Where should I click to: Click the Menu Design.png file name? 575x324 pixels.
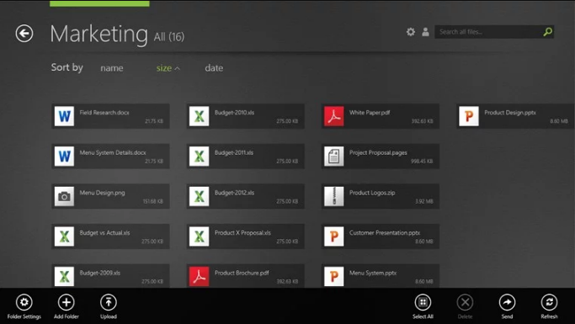103,193
